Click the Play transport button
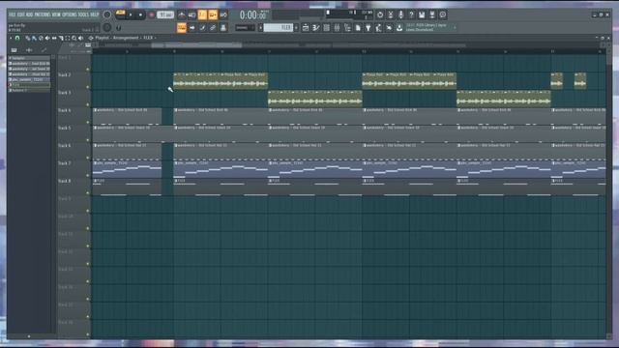 pyautogui.click(x=131, y=15)
